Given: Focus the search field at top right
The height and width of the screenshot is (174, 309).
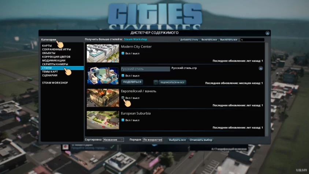Looking at the screenshot, I should click(x=252, y=40).
